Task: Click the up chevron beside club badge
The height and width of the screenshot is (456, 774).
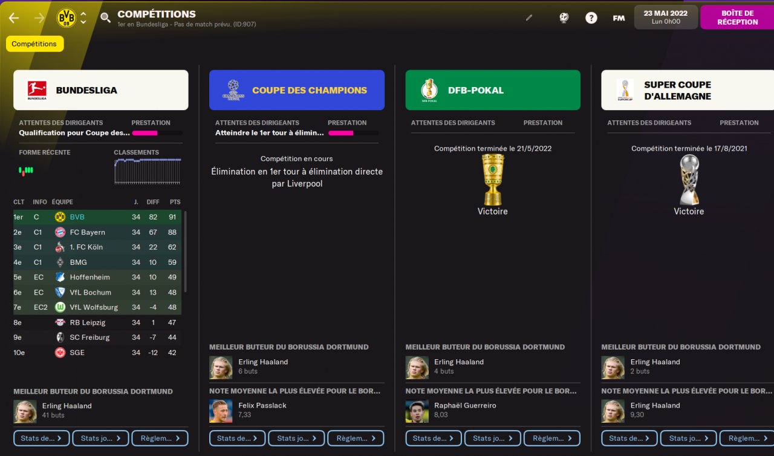Action: pyautogui.click(x=83, y=14)
